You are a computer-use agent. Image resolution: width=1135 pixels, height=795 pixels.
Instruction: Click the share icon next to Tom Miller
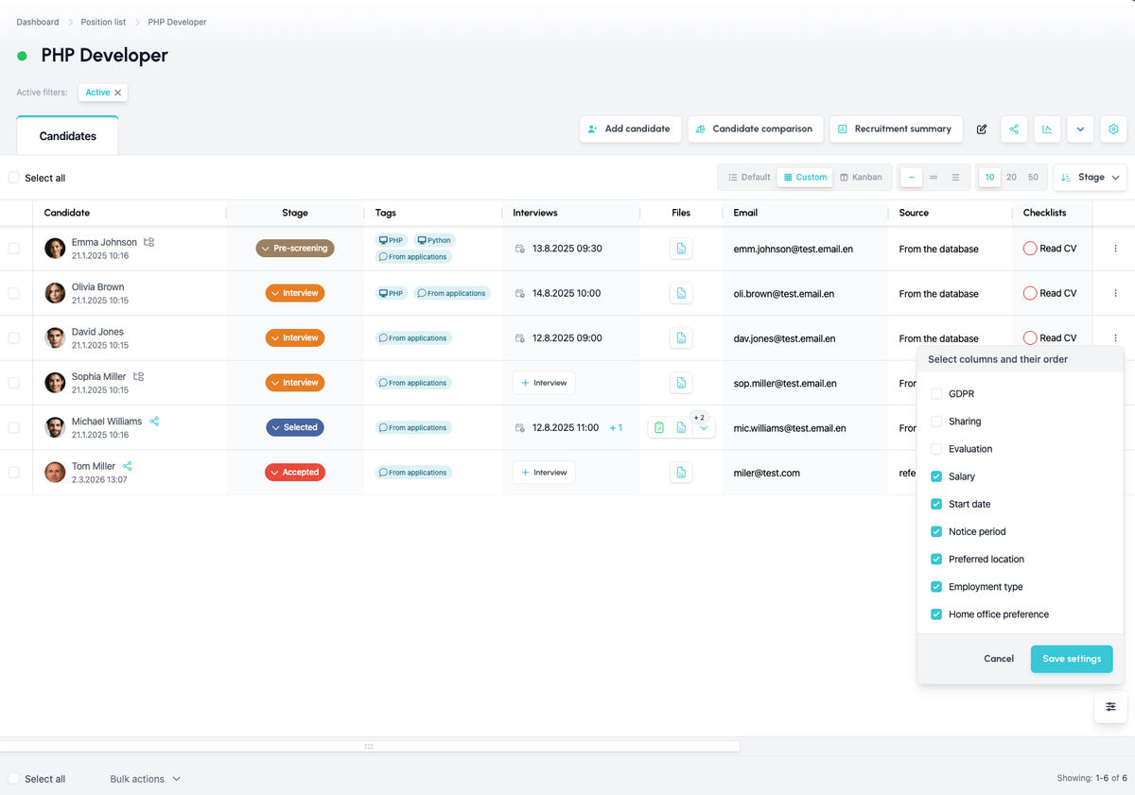click(x=128, y=466)
